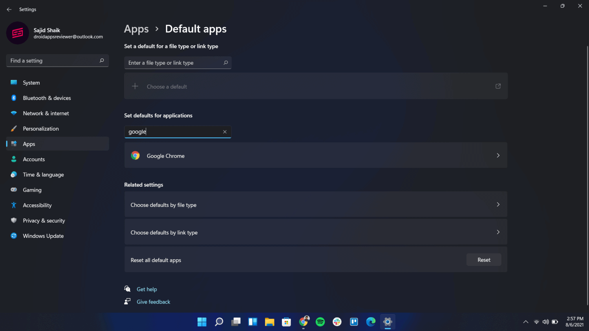Open Windows Update settings
The width and height of the screenshot is (589, 331).
click(x=58, y=236)
